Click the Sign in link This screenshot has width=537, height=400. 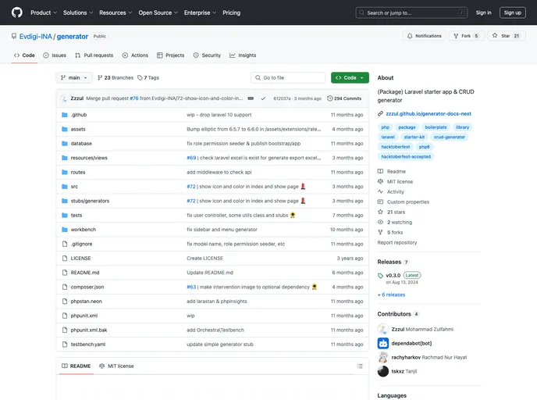pyautogui.click(x=483, y=12)
